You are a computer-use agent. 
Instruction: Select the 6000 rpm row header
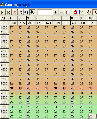pos(4,84)
